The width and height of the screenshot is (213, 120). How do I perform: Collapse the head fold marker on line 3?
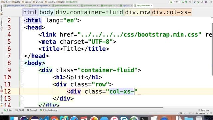(x=22, y=28)
